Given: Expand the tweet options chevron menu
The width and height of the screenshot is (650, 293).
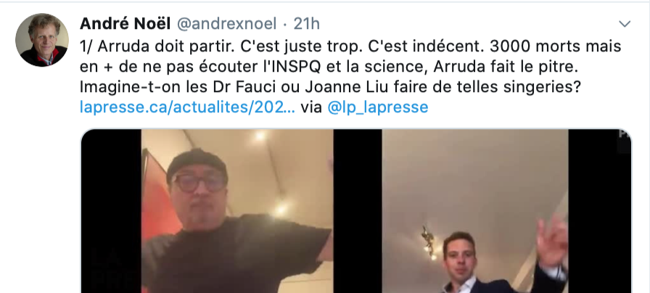Looking at the screenshot, I should pyautogui.click(x=625, y=24).
